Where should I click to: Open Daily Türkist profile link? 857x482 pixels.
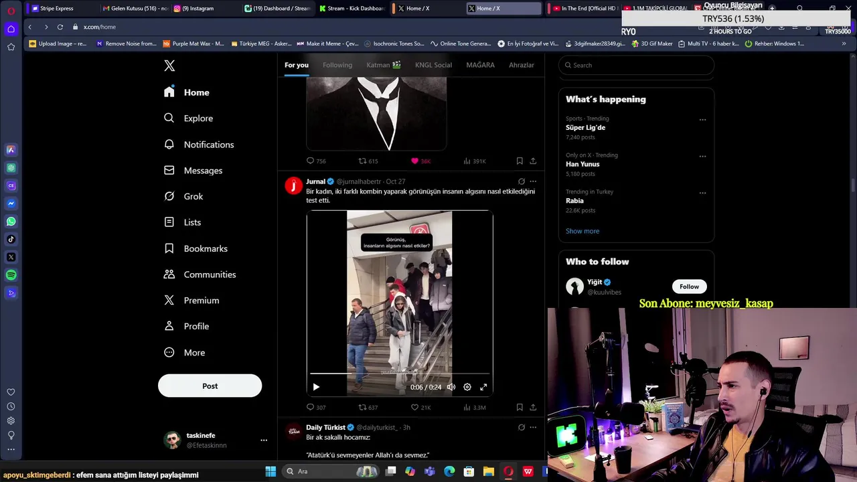coord(325,427)
